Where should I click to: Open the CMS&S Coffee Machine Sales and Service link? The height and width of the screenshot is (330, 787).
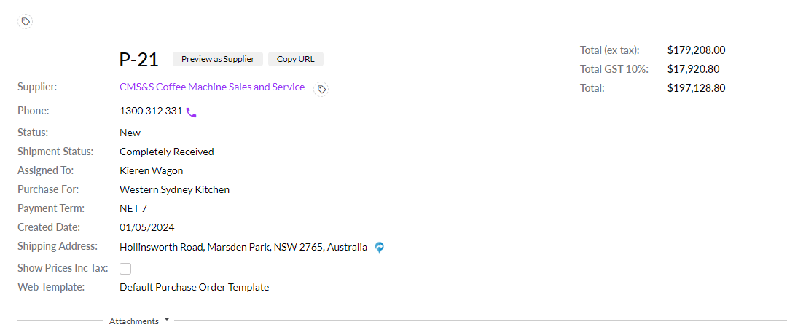(212, 87)
